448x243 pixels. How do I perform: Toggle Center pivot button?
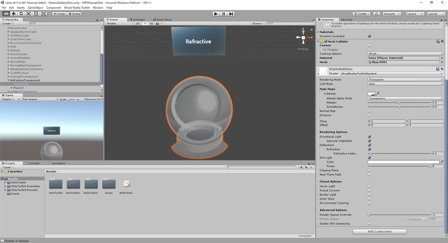[x=59, y=13]
